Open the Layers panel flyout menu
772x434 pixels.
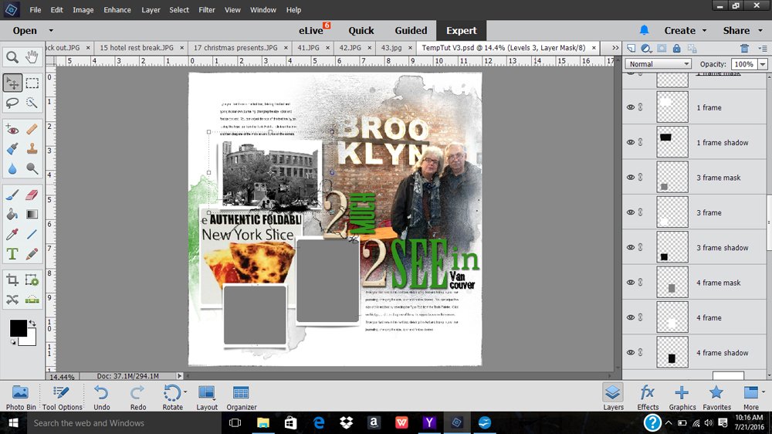pos(763,48)
